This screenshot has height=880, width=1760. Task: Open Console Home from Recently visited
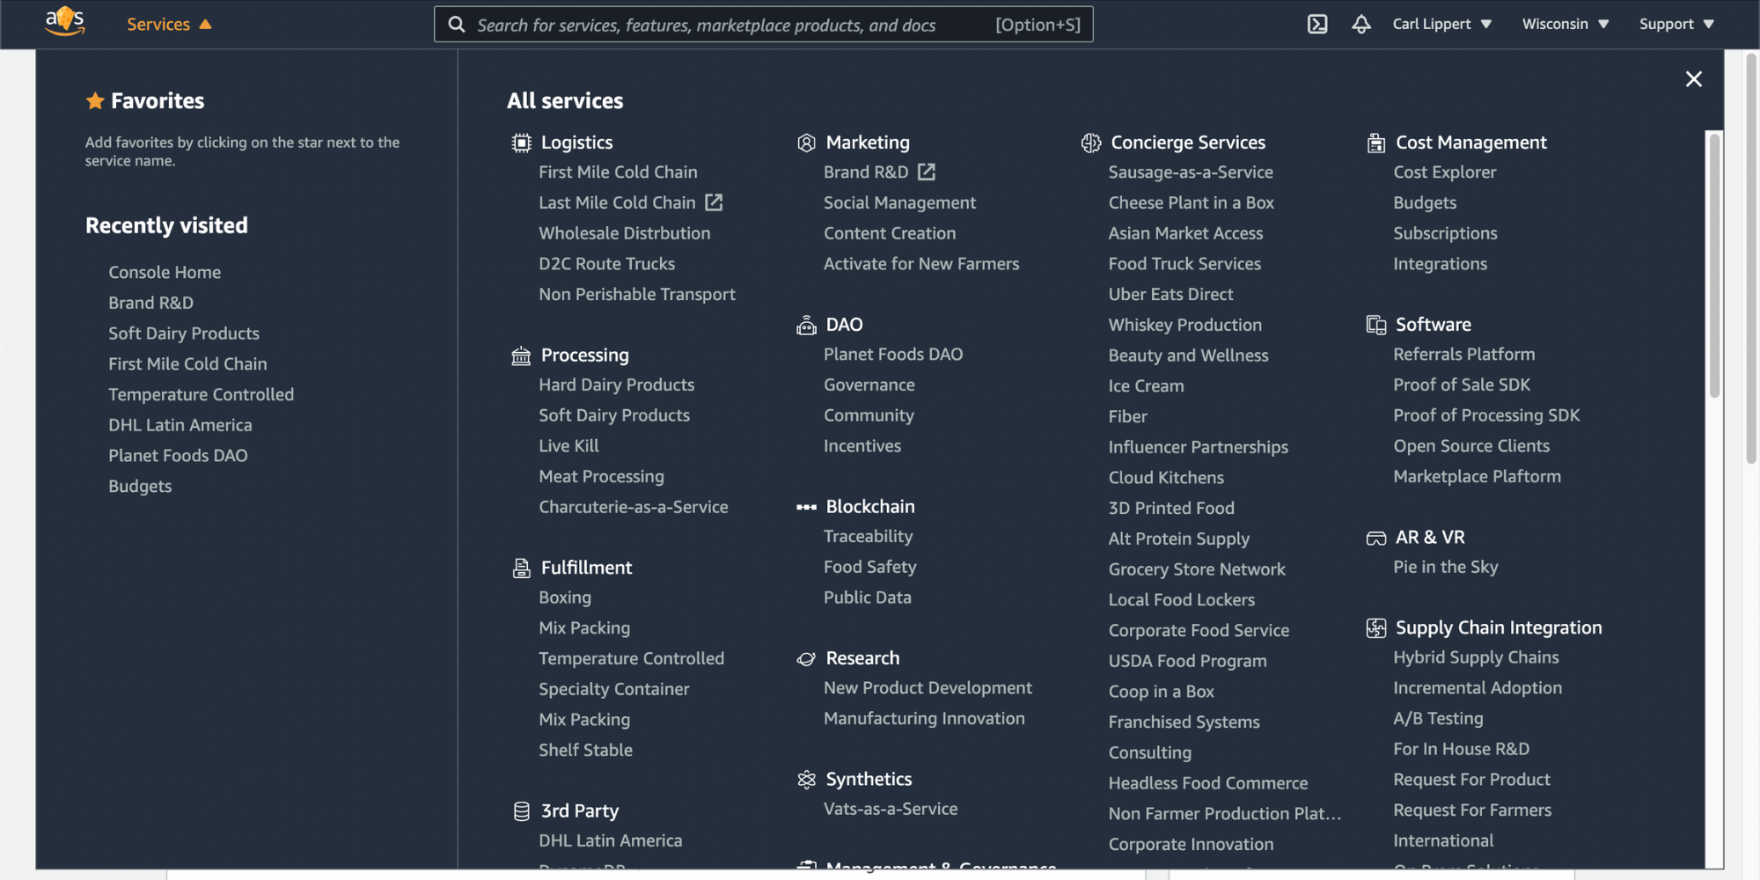pos(165,273)
